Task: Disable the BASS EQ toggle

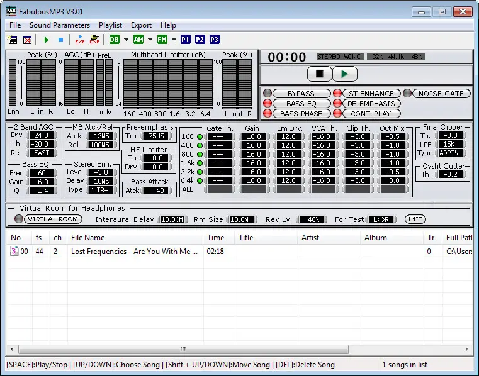Action: tap(300, 104)
